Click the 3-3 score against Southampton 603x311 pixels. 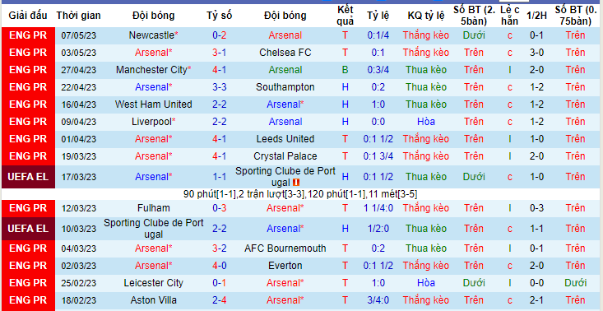click(x=219, y=87)
